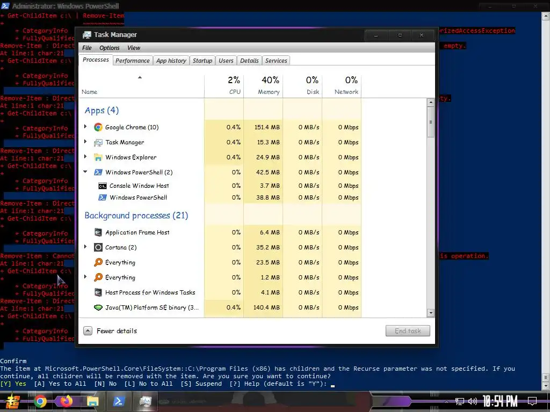Expand the Google Chrome (10) process group
The width and height of the screenshot is (550, 412).
(x=85, y=127)
